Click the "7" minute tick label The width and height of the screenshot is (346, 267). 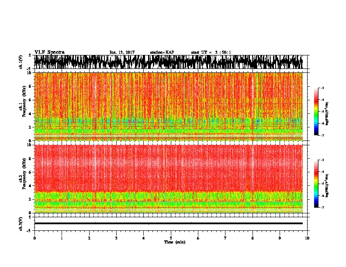(225, 238)
